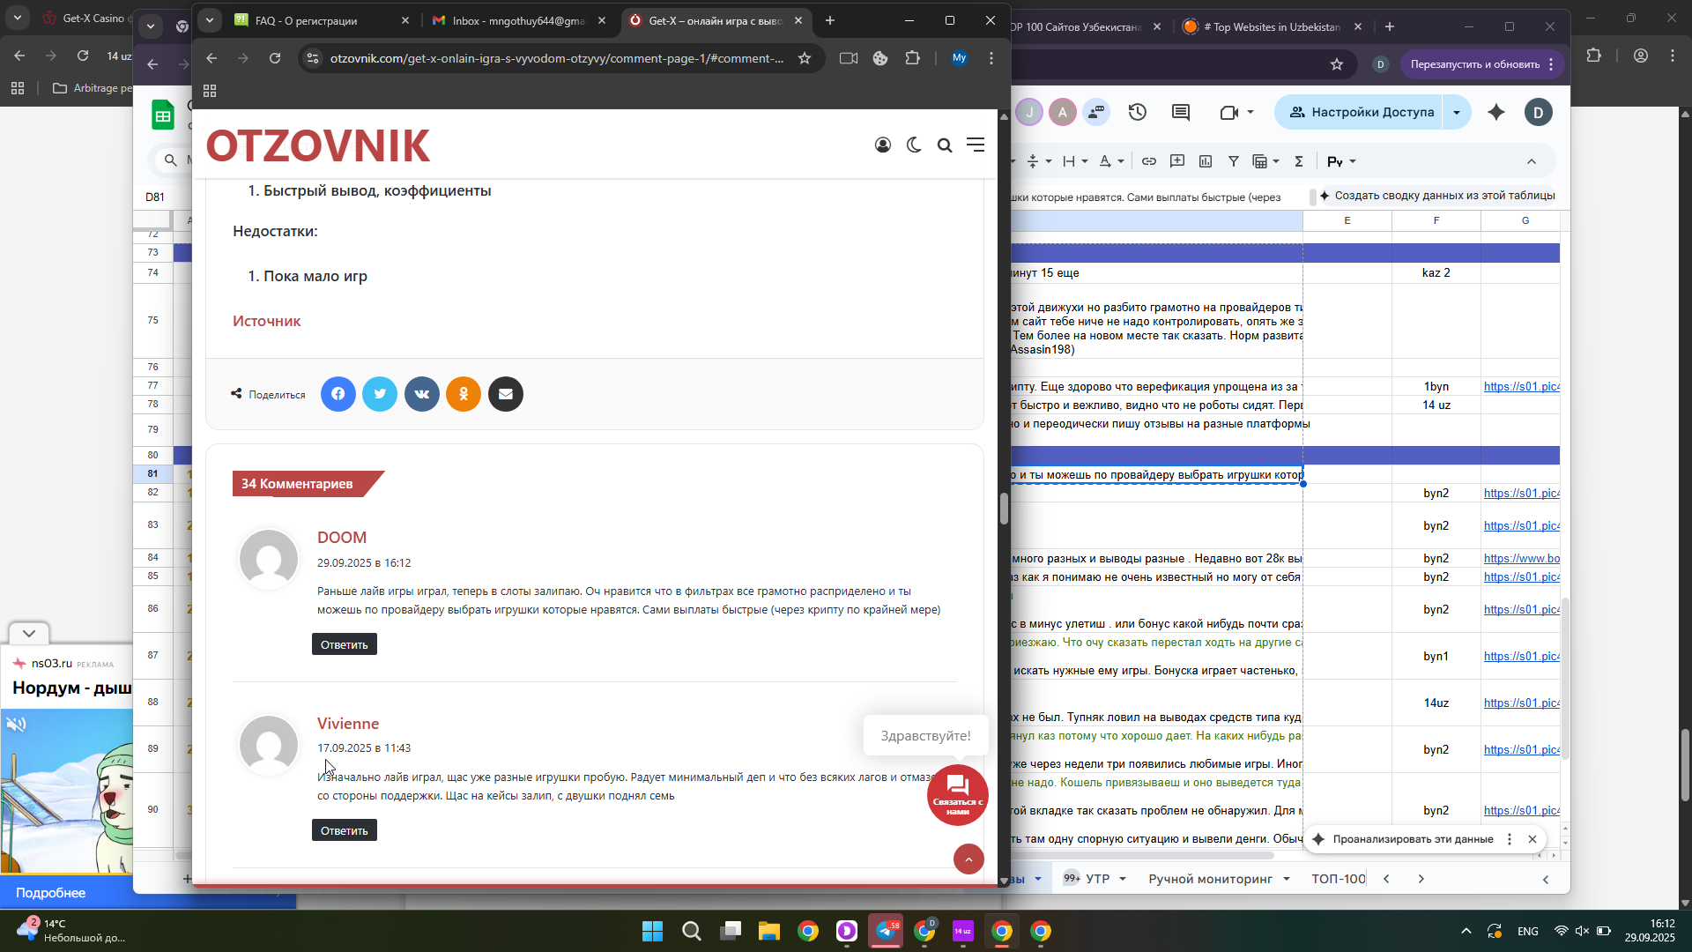This screenshot has width=1692, height=952.
Task: Switch to the Ручной мониторинг sheet tab
Action: (1210, 879)
